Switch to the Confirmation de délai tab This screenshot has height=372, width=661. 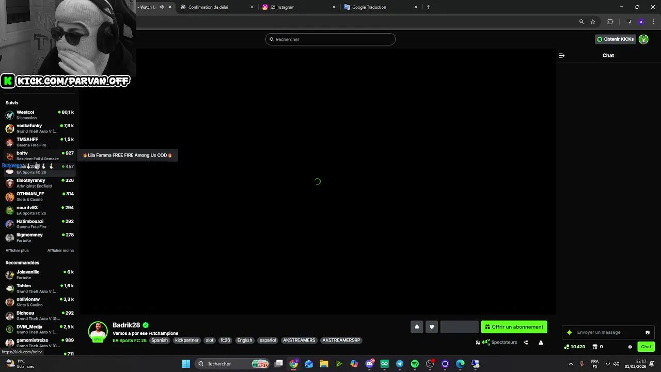point(208,7)
